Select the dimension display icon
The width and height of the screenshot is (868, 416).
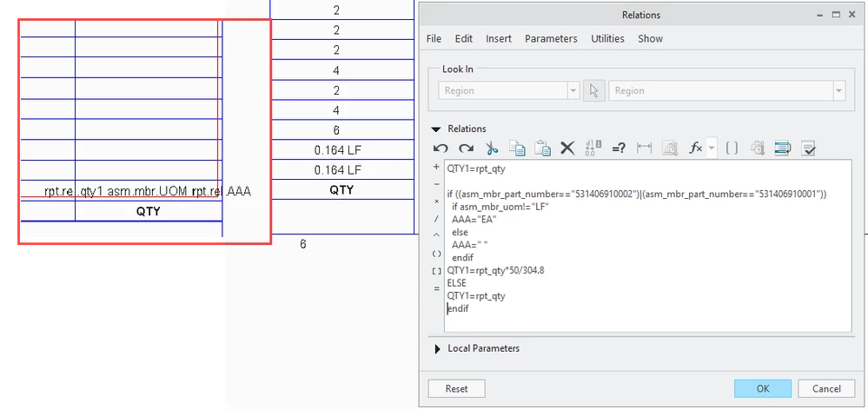[x=645, y=148]
